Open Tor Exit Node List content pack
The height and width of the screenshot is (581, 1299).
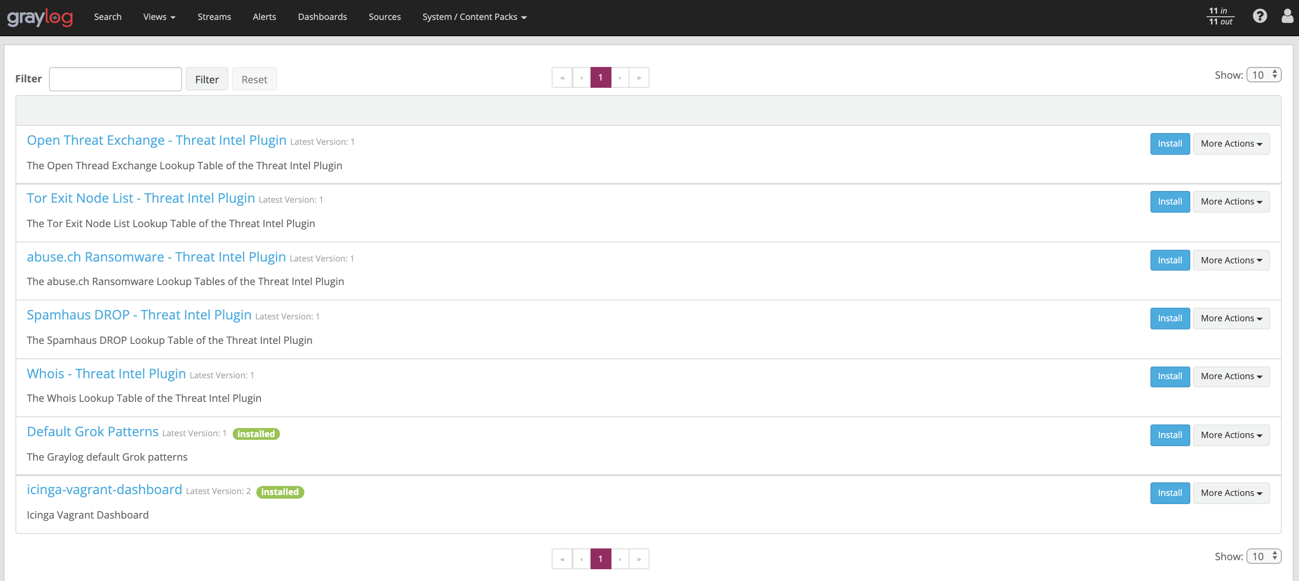tap(141, 198)
